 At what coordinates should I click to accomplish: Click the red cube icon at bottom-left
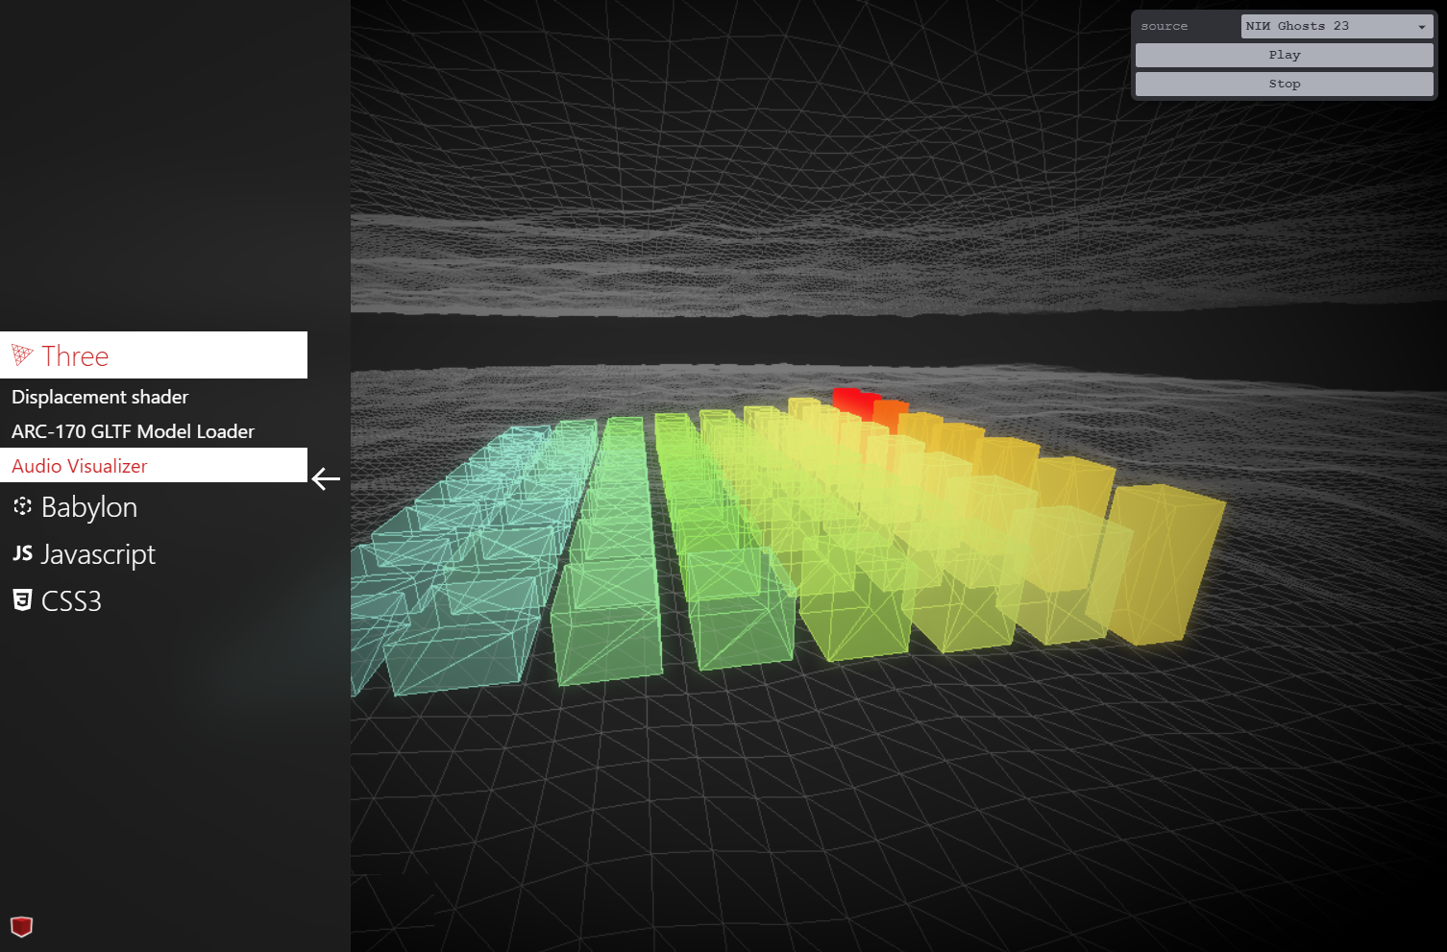point(21,926)
